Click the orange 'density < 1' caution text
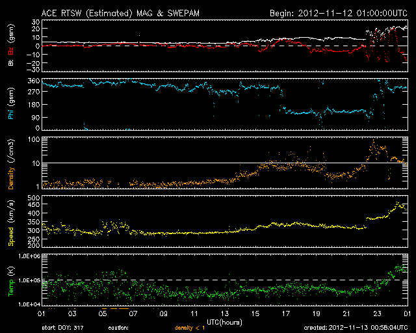416x333 pixels. [190, 328]
